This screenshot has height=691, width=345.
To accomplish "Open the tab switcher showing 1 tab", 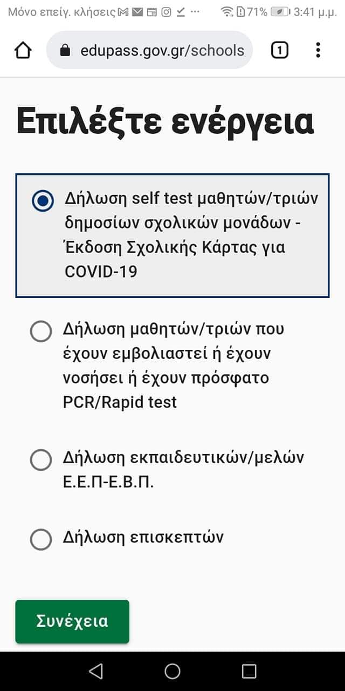I will point(279,50).
